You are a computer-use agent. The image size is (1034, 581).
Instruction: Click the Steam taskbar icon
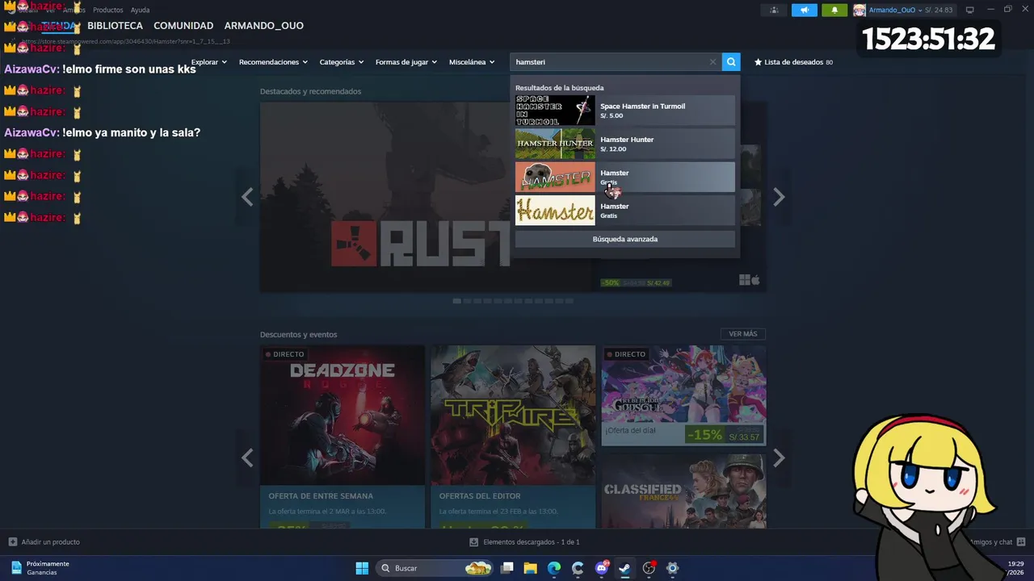point(624,568)
